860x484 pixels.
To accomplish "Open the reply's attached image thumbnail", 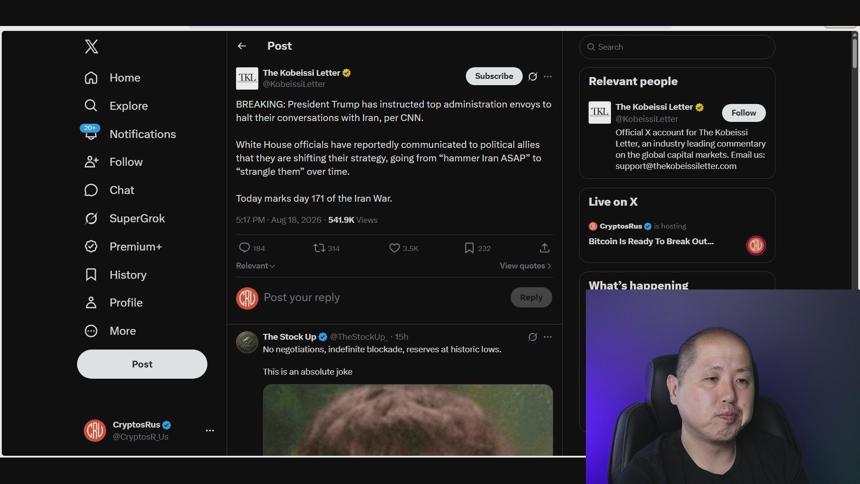I will 408,420.
